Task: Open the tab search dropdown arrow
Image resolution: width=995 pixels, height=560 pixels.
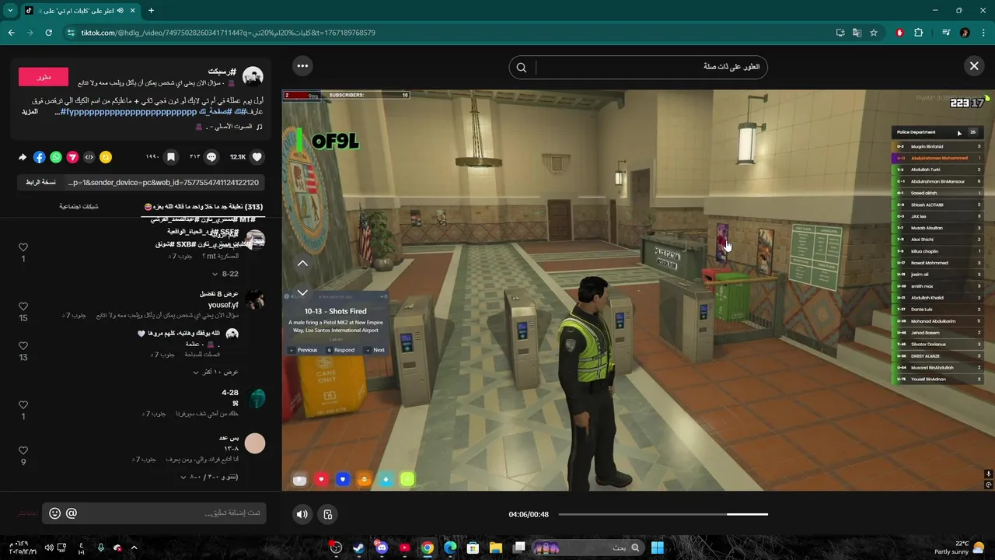Action: click(10, 10)
